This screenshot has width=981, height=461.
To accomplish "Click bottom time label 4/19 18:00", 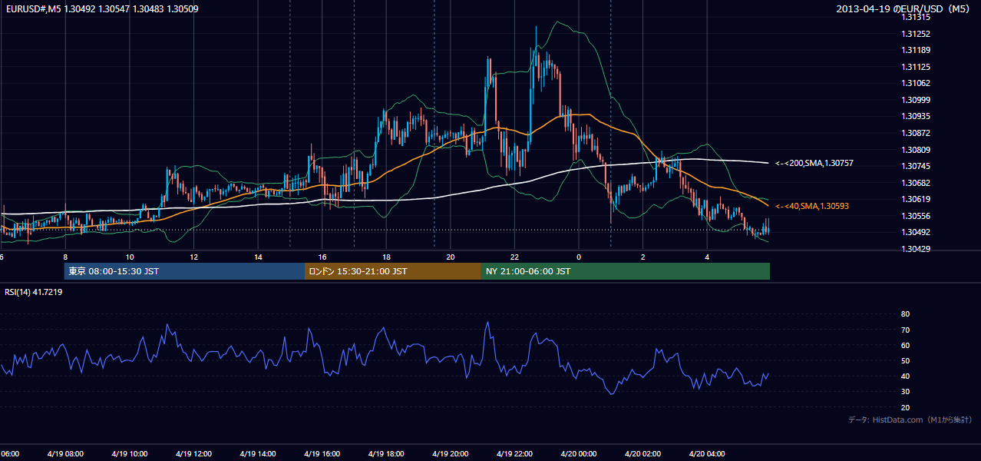I will 386,454.
